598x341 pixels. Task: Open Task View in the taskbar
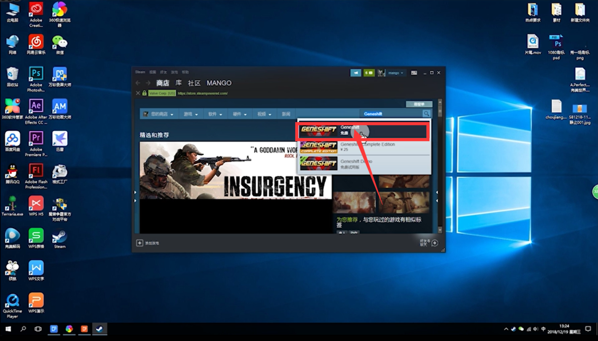38,329
